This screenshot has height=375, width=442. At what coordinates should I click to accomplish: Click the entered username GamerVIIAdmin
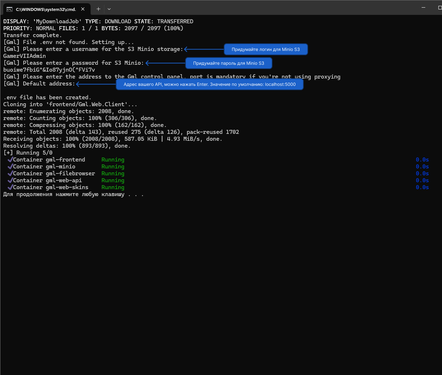(x=24, y=56)
